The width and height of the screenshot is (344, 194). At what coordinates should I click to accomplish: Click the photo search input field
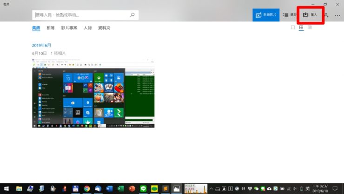pos(81,15)
